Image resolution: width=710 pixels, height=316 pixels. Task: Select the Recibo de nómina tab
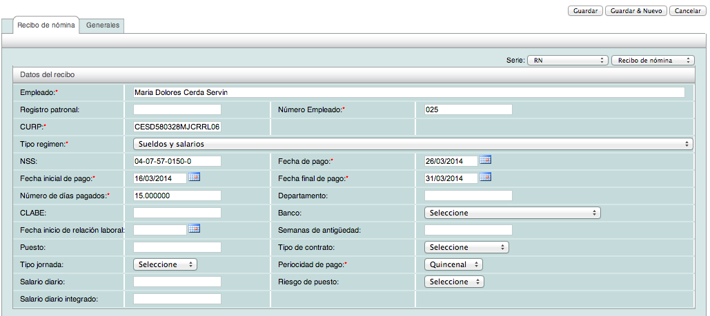click(46, 25)
